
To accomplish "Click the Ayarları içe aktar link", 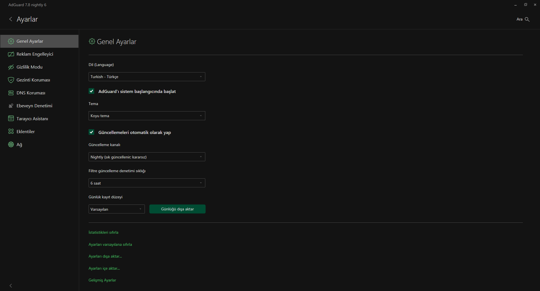I will pos(104,268).
